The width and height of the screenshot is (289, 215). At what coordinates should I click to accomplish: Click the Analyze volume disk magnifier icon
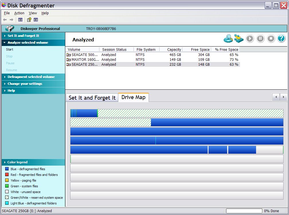[228, 39]
